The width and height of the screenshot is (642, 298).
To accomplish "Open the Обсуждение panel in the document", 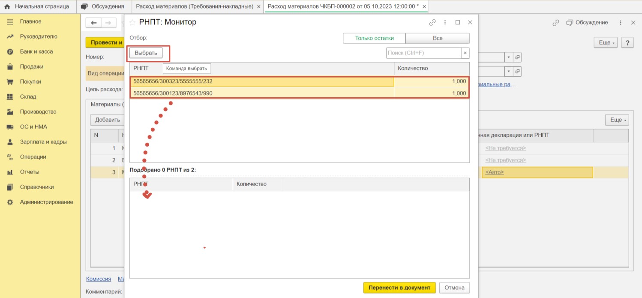I will click(x=587, y=23).
